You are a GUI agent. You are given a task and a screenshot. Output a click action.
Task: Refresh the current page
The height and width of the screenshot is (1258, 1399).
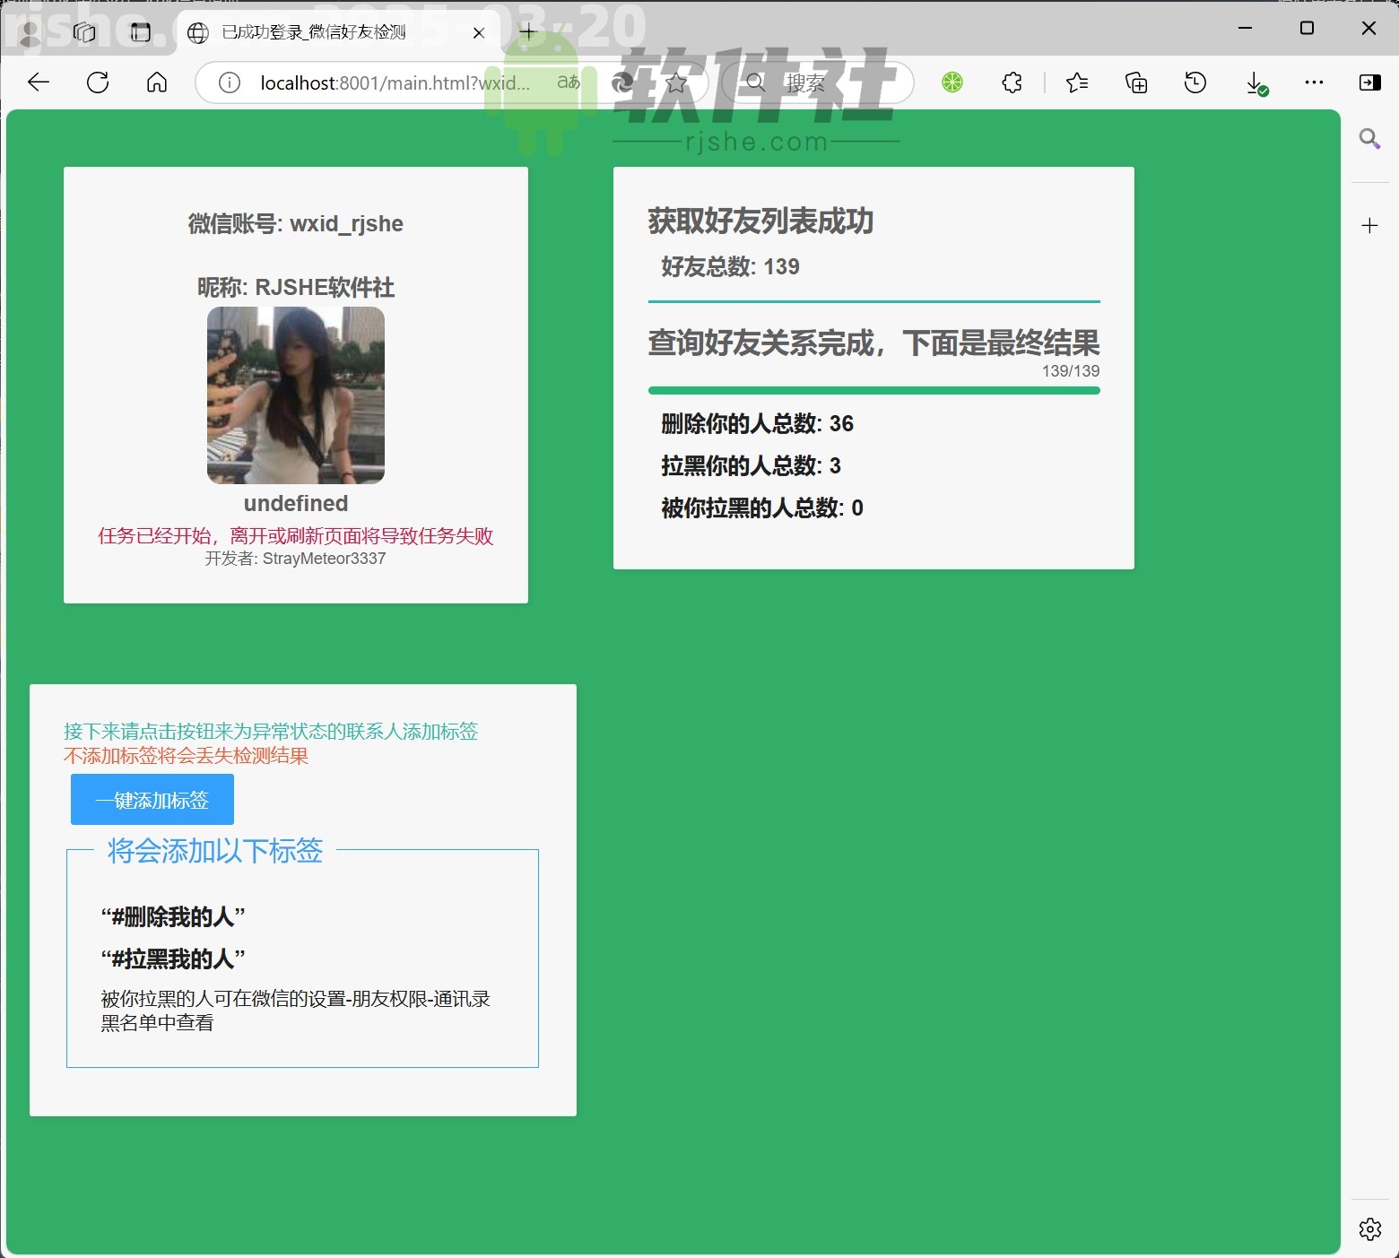[x=98, y=82]
